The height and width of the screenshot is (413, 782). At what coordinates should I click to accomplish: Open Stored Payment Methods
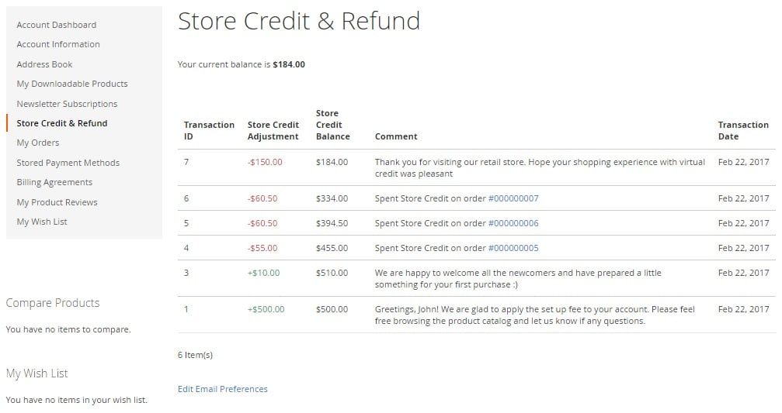(x=68, y=163)
